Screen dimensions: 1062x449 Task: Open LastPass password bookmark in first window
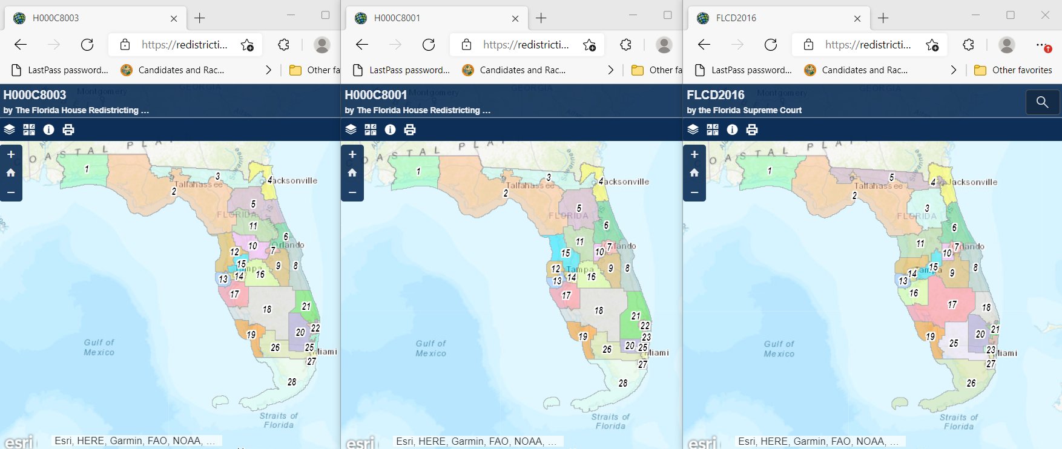pyautogui.click(x=60, y=70)
